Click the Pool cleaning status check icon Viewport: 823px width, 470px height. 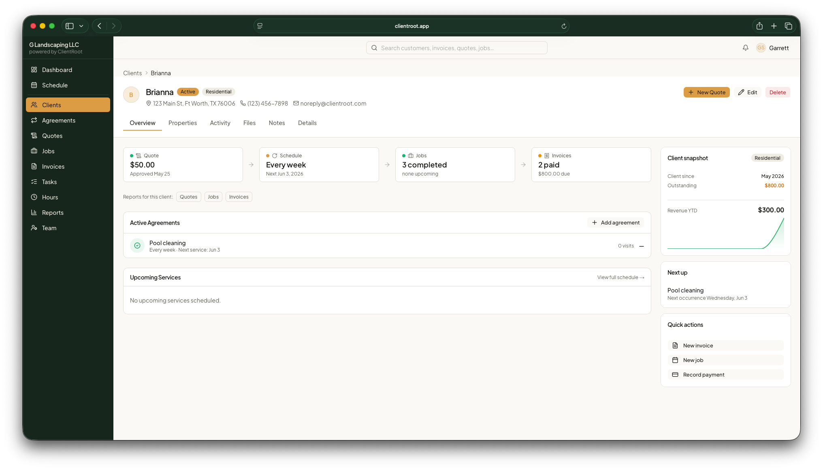pyautogui.click(x=137, y=246)
